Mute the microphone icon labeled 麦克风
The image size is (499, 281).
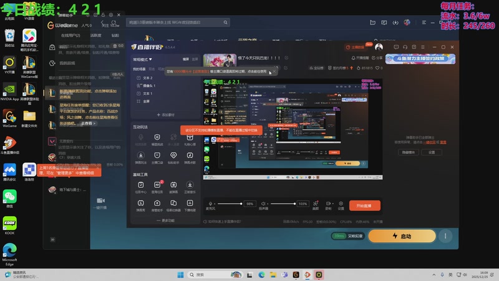tap(210, 204)
